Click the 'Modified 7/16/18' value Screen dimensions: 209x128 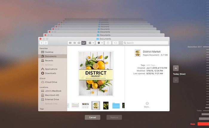155,71
